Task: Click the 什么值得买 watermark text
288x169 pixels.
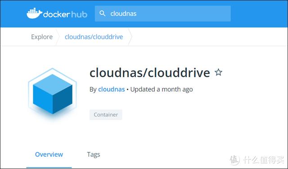Action: pyautogui.click(x=264, y=160)
